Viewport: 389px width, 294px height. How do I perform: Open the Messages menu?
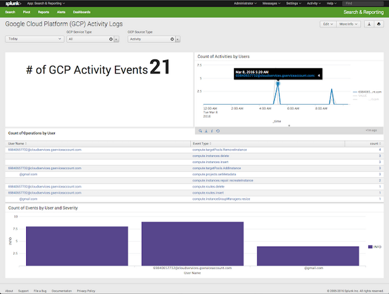click(271, 3)
